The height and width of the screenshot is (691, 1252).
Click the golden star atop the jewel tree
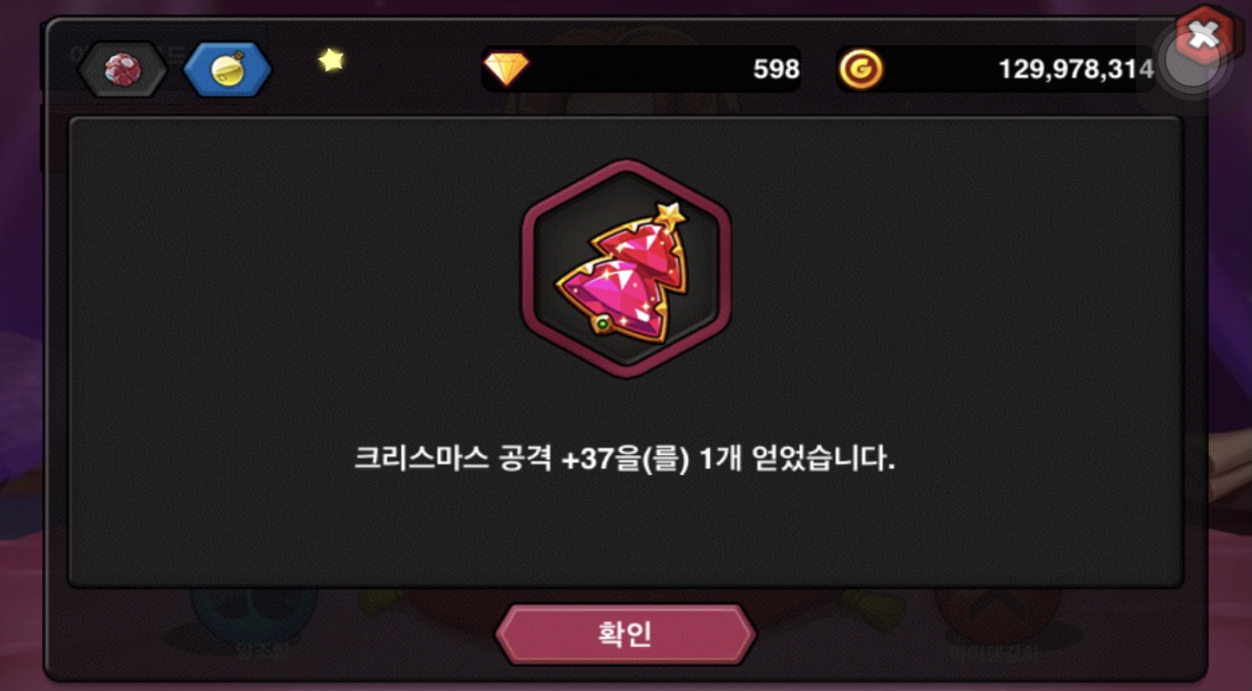coord(669,214)
